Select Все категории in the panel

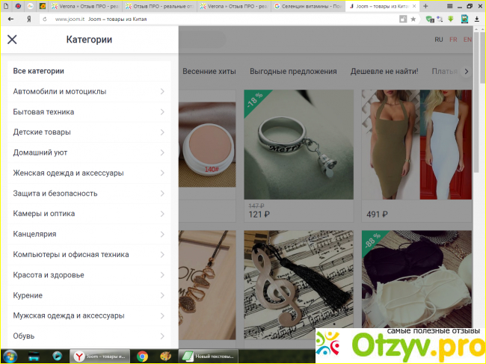pyautogui.click(x=38, y=71)
